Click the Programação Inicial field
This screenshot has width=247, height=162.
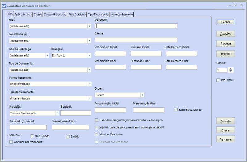point(110,110)
